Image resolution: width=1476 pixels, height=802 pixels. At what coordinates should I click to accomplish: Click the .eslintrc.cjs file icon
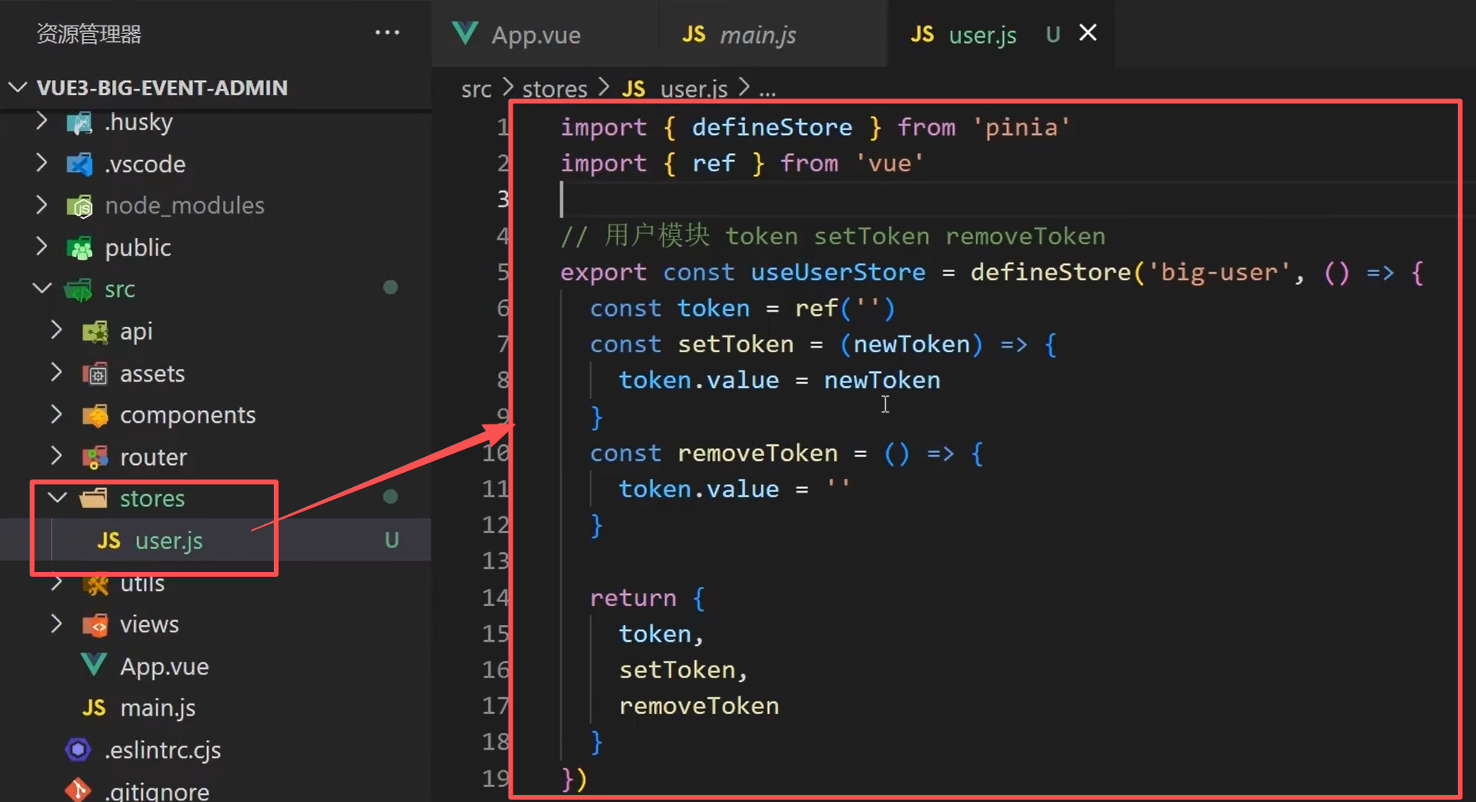tap(78, 750)
